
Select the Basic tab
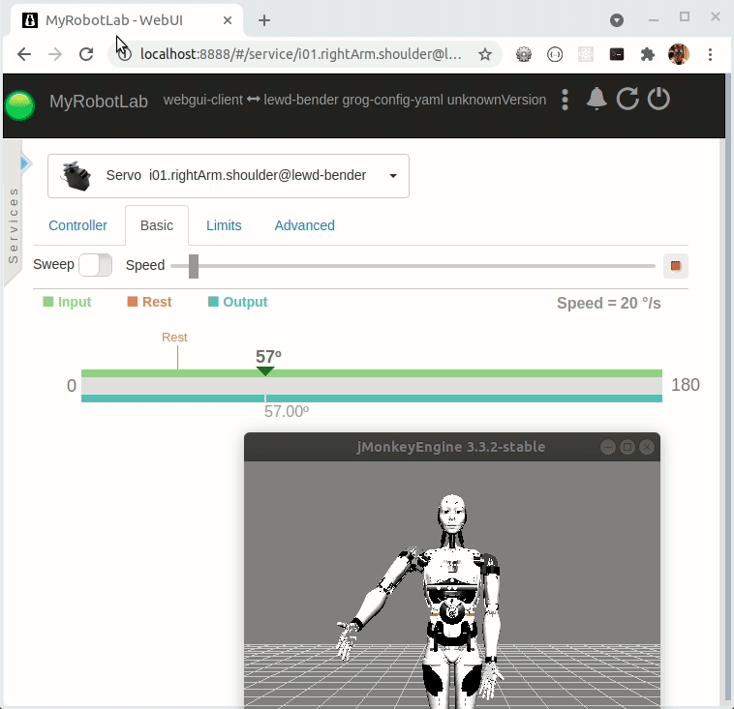pos(157,225)
